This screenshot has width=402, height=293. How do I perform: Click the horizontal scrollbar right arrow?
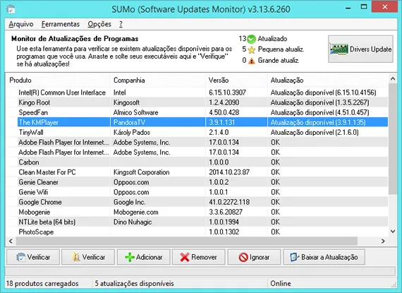click(383, 241)
